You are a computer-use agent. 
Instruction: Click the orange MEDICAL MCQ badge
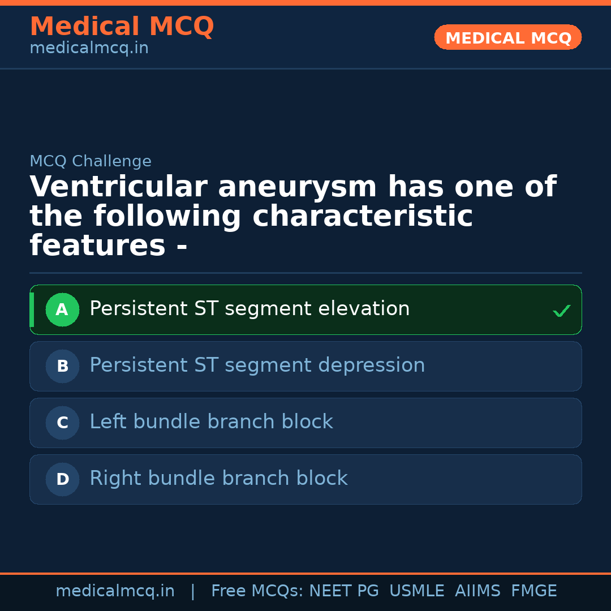[507, 37]
